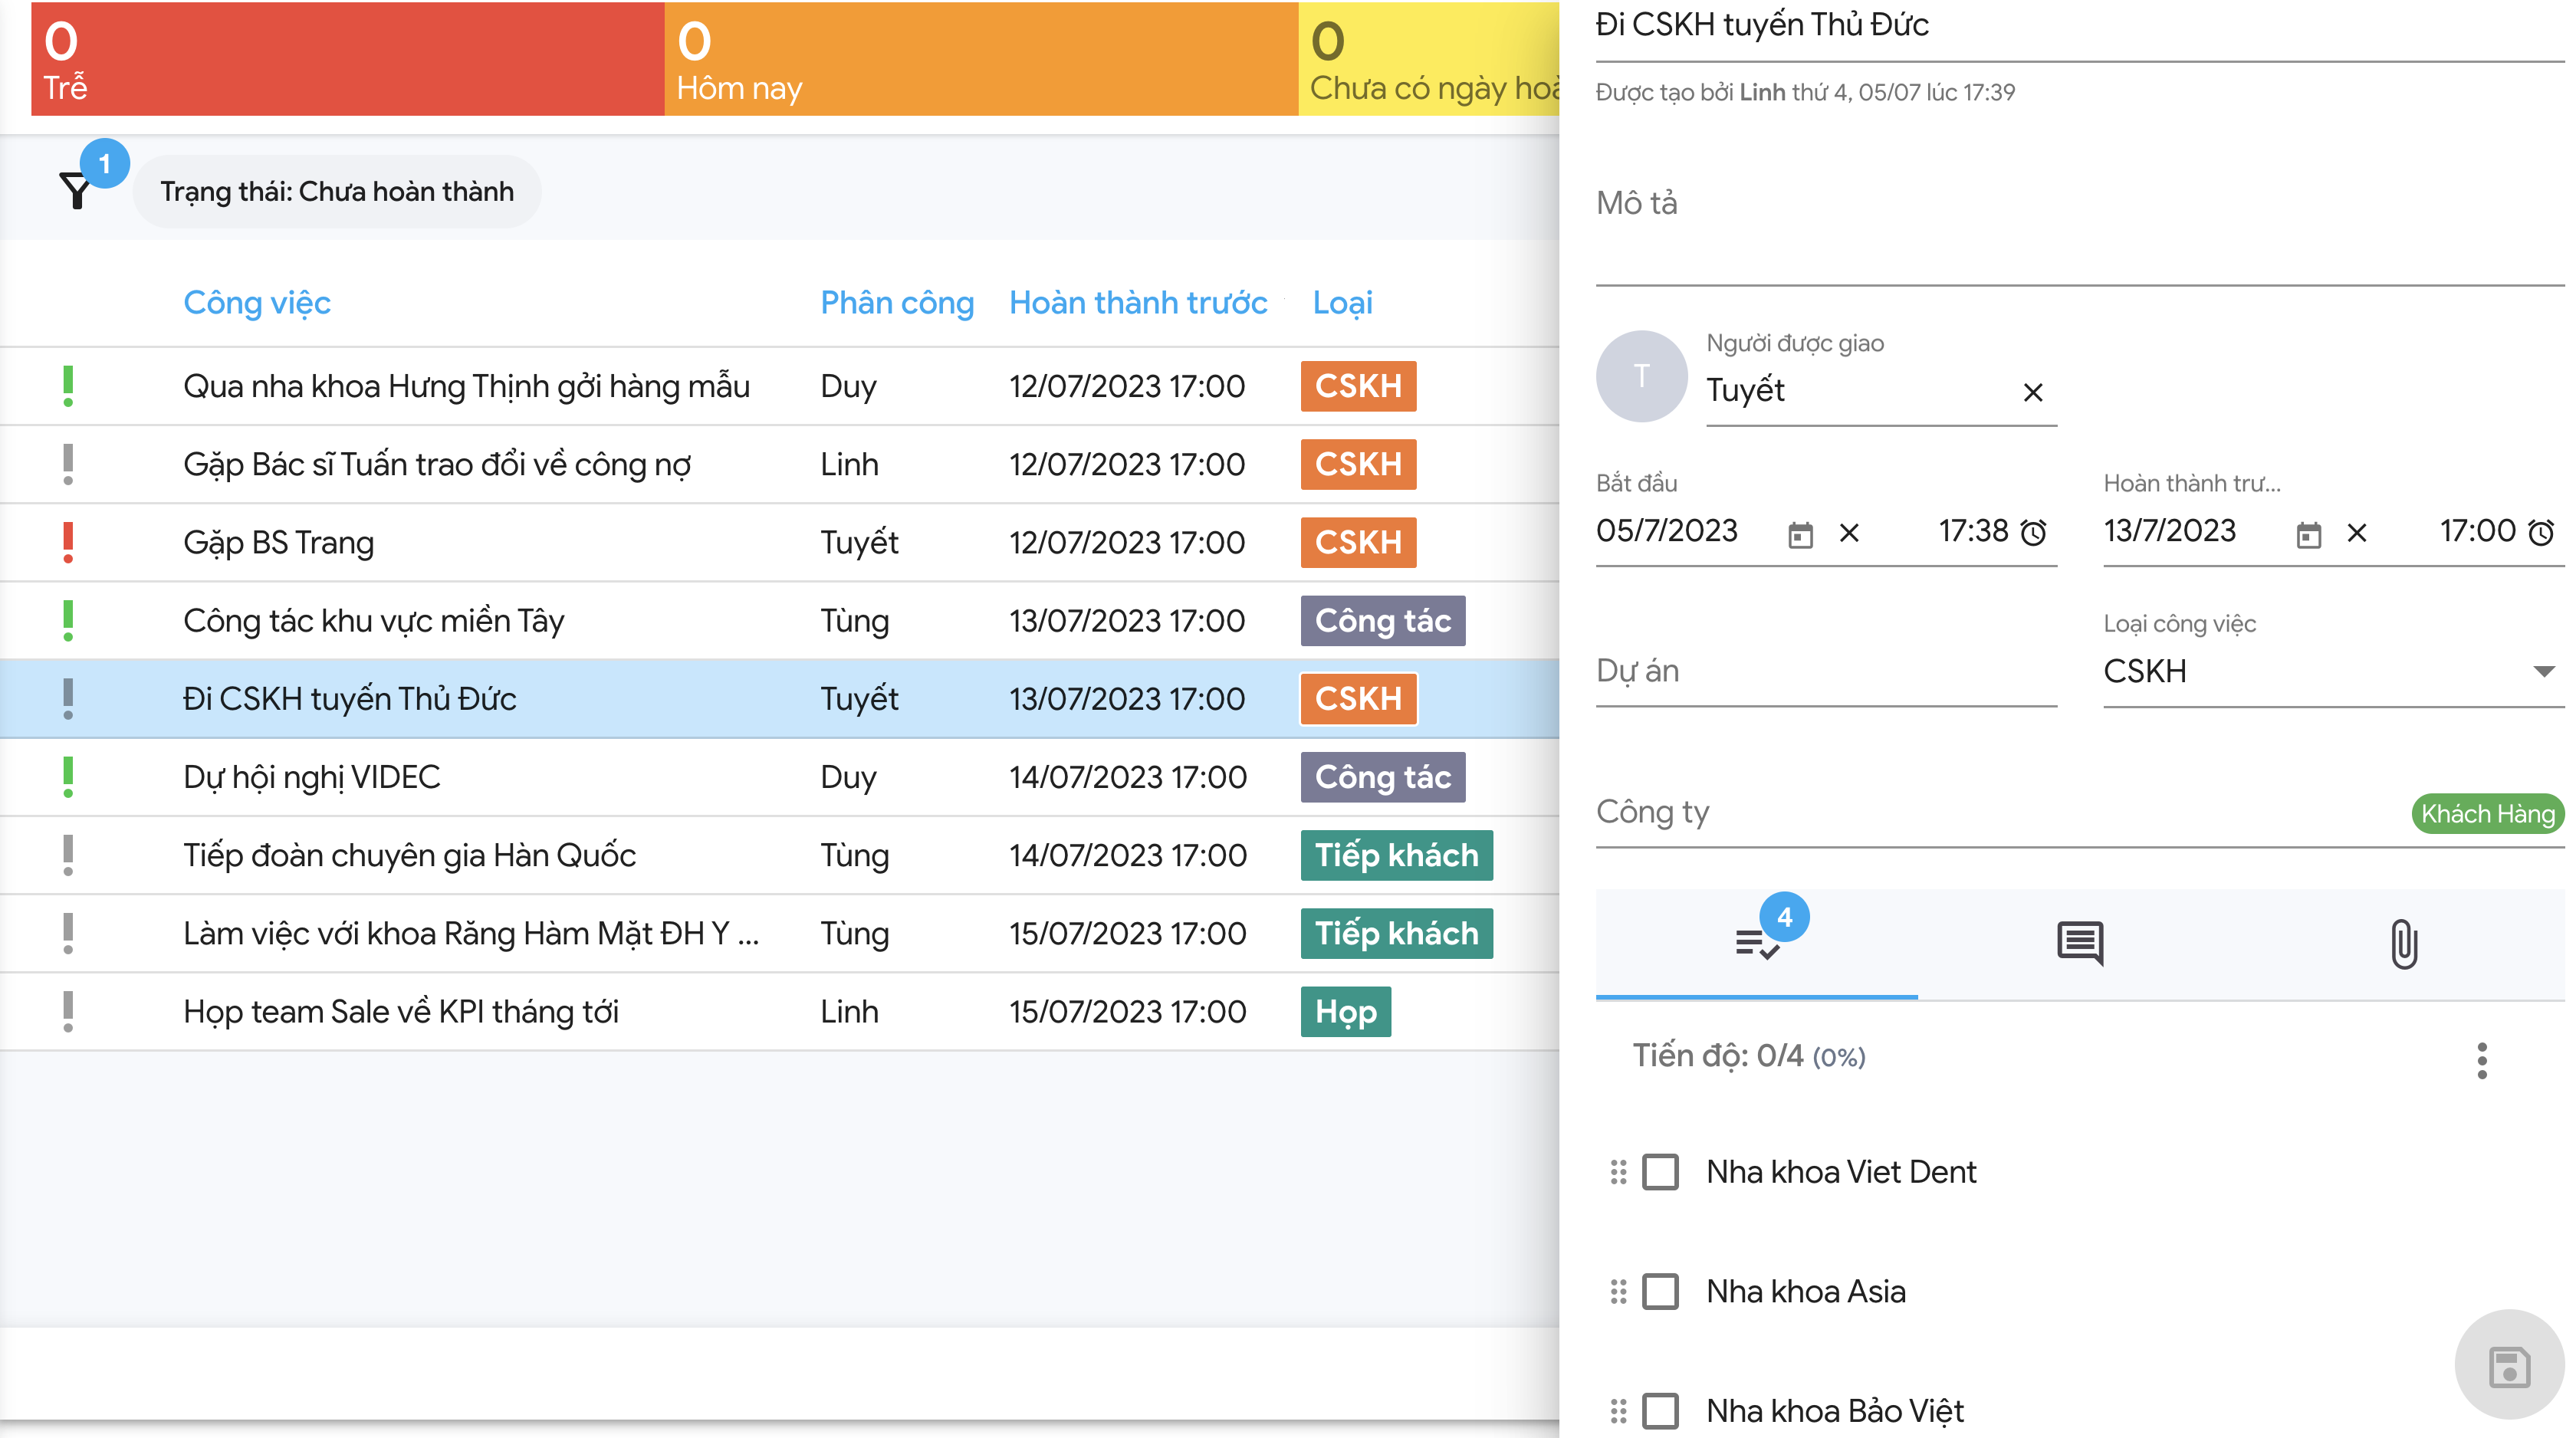The image size is (2576, 1438).
Task: Open task 'Họp team Sale về KPI tháng tới'
Action: click(400, 1011)
